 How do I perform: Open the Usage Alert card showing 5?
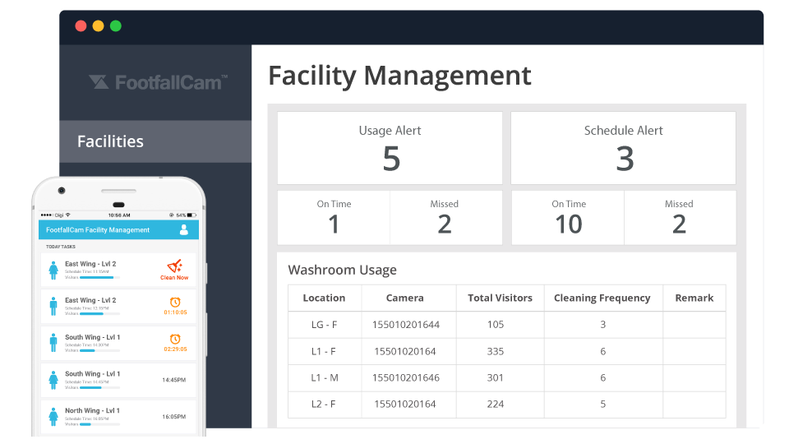(x=390, y=148)
